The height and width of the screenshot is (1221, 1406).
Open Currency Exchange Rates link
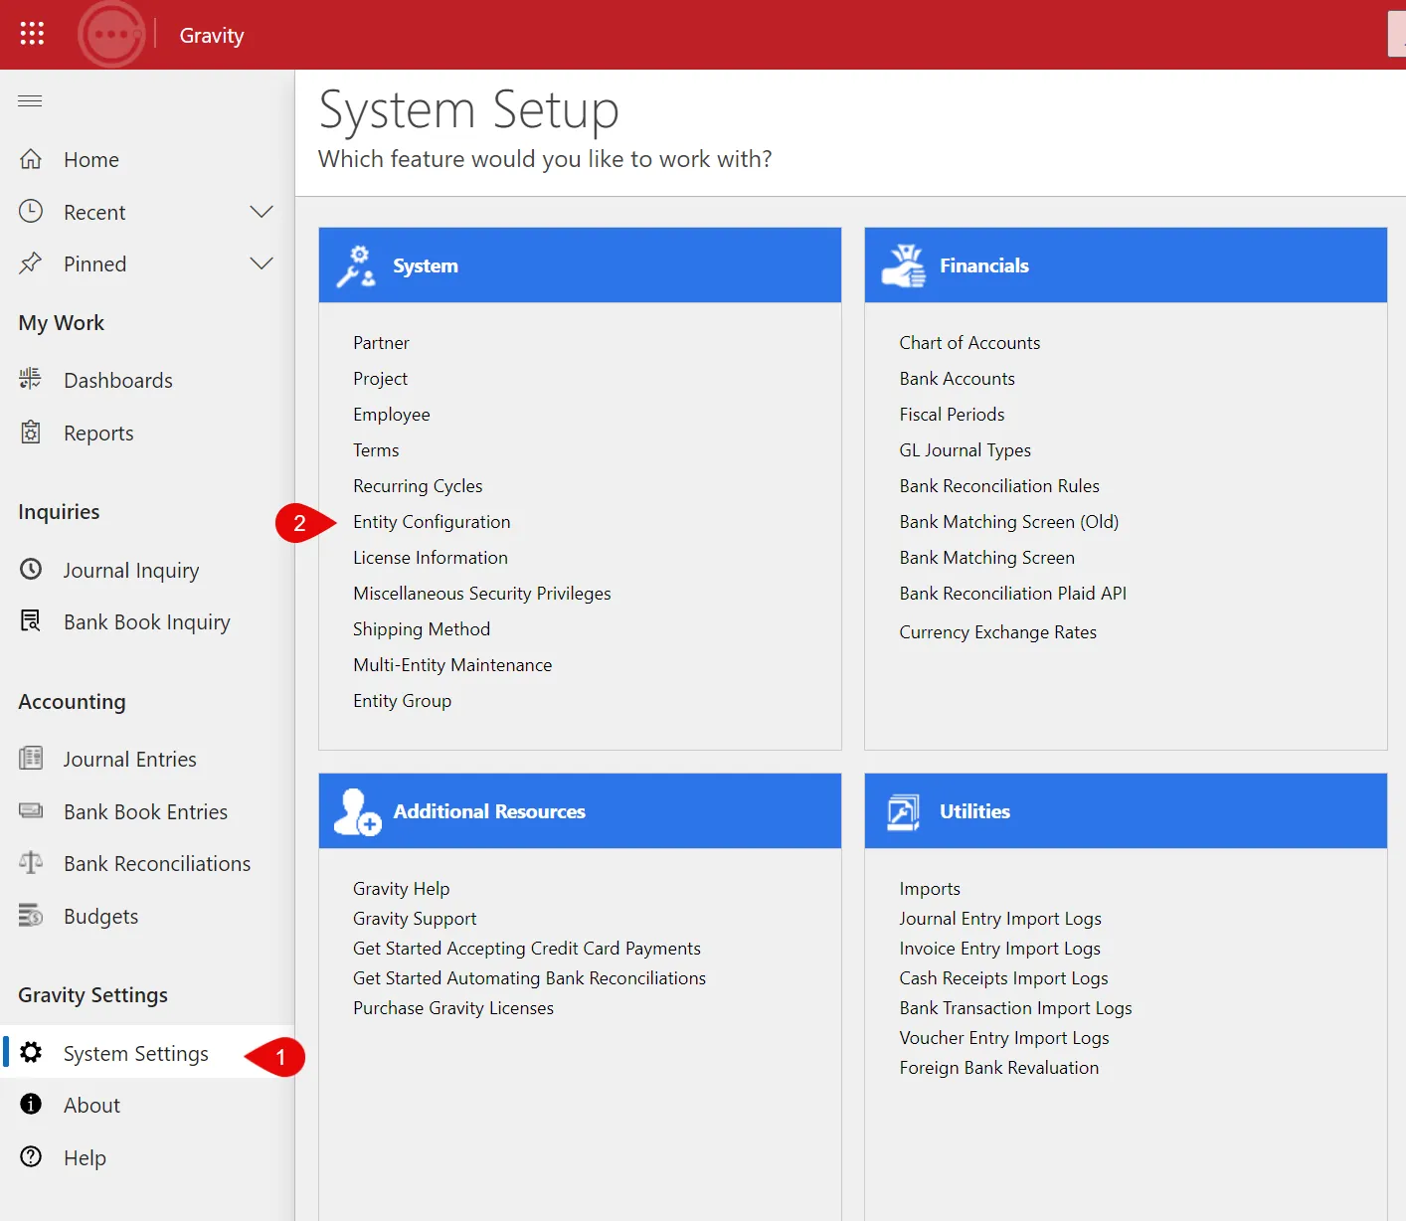coord(997,632)
